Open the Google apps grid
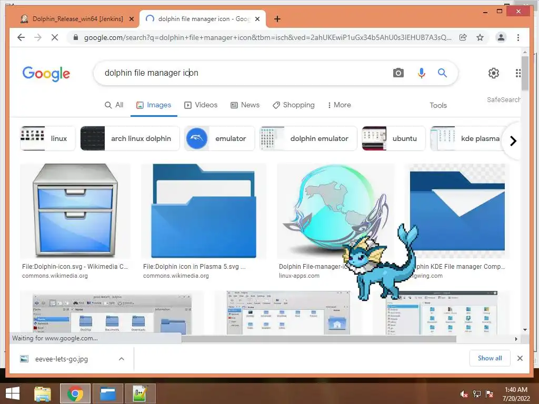The height and width of the screenshot is (404, 539). [518, 73]
